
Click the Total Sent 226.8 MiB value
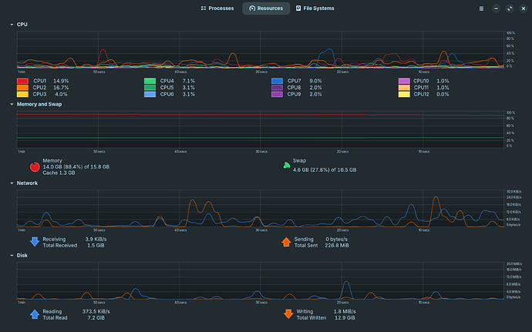(x=337, y=245)
